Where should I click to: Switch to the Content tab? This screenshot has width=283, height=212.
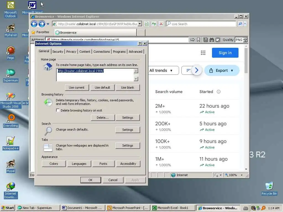tap(85, 52)
